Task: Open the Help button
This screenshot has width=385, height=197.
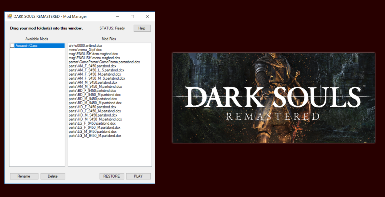Action: tap(142, 28)
